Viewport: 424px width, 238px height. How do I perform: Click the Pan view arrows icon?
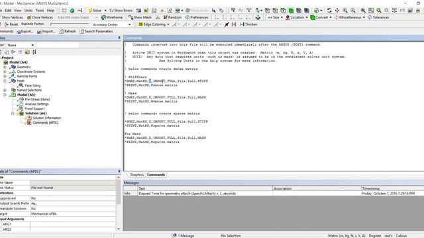pos(337,11)
